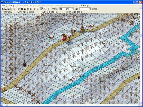
Task: Click the third icon in the second toolbar group
Action: point(25,9)
